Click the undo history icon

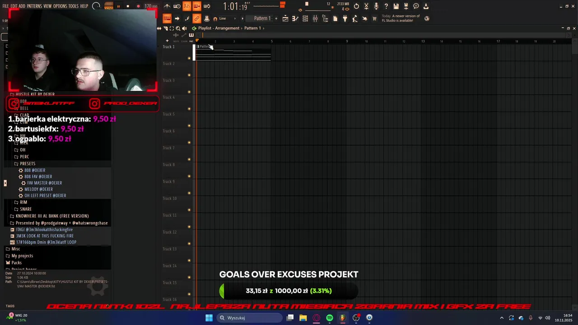point(356,6)
